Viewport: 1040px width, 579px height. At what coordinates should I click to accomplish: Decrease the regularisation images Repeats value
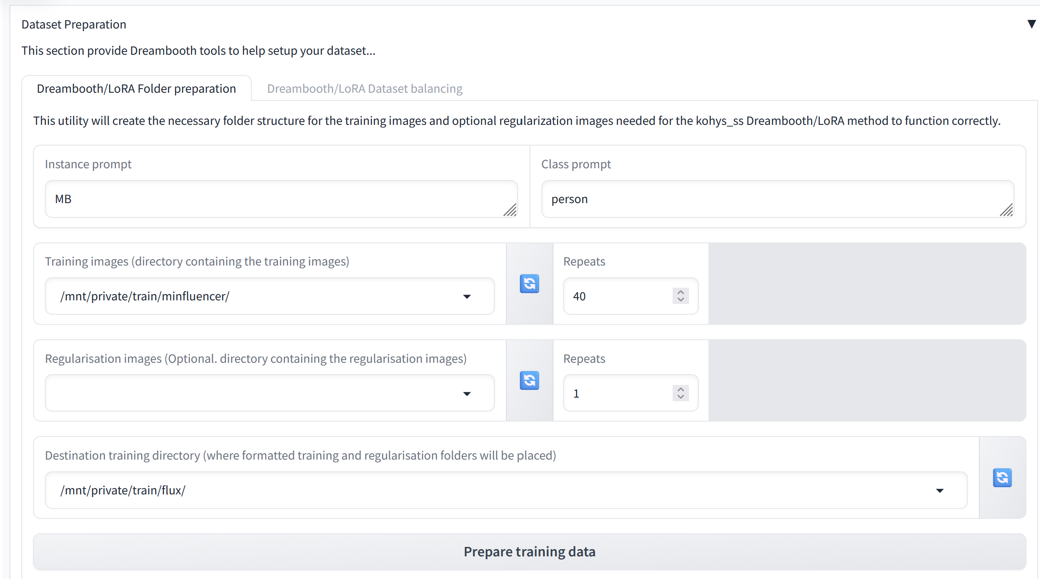(x=680, y=397)
